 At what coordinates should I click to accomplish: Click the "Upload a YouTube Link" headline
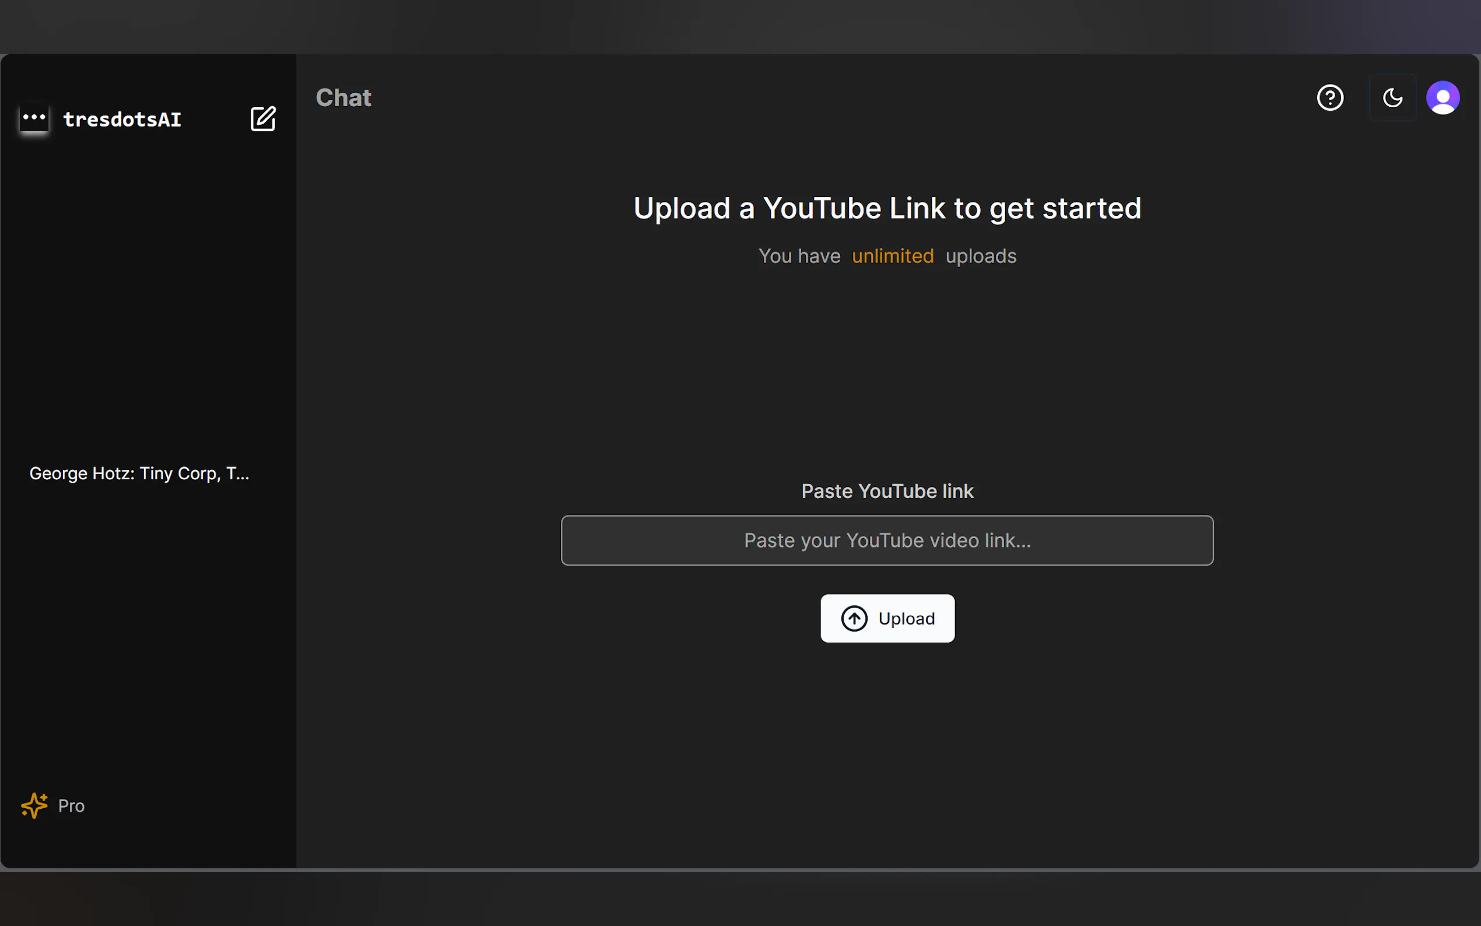[x=886, y=208]
